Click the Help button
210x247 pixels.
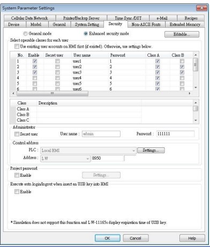click(192, 238)
